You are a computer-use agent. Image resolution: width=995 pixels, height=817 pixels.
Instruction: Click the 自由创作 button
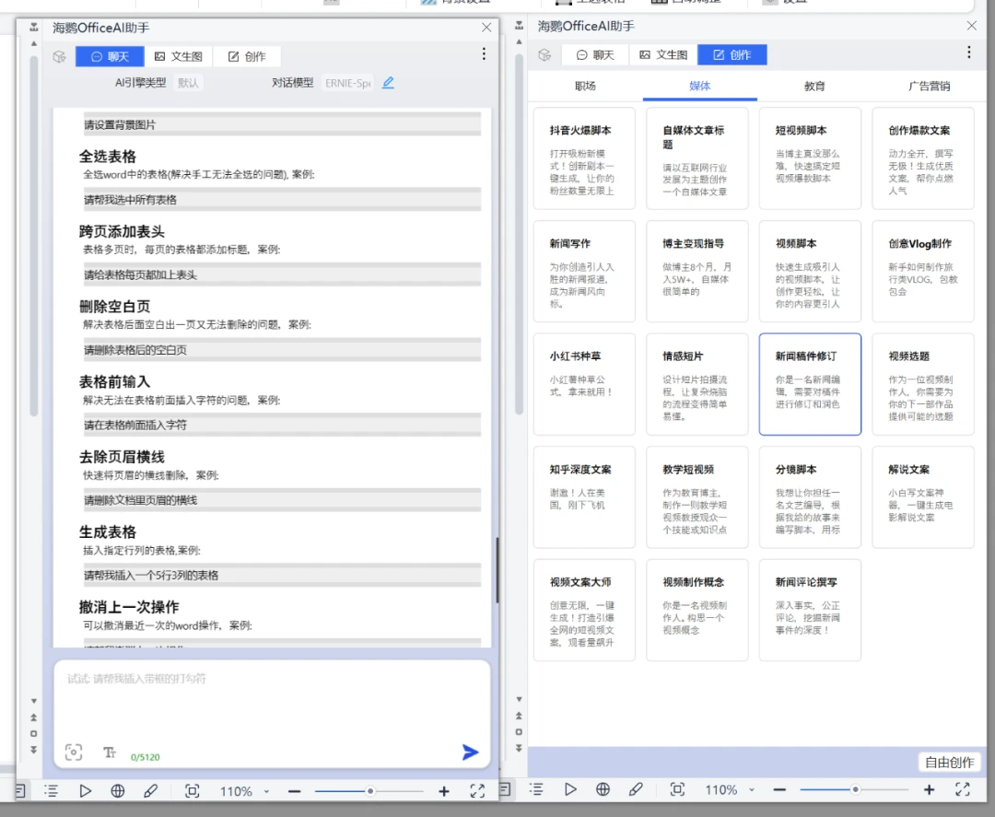[x=949, y=763]
